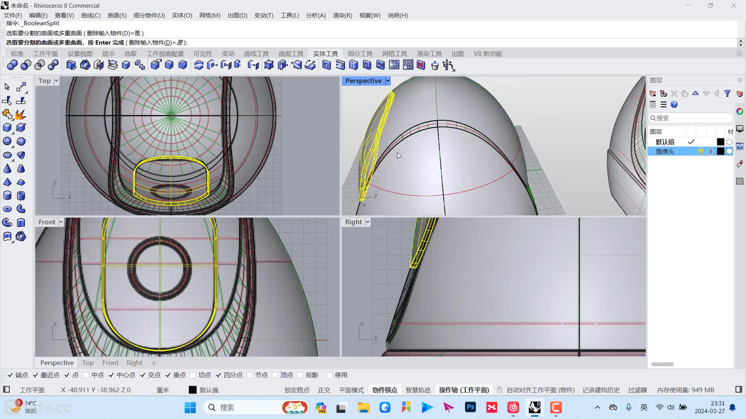This screenshot has height=419, width=746.
Task: Toggle 锁定格点 grid snap in status bar
Action: coord(297,390)
